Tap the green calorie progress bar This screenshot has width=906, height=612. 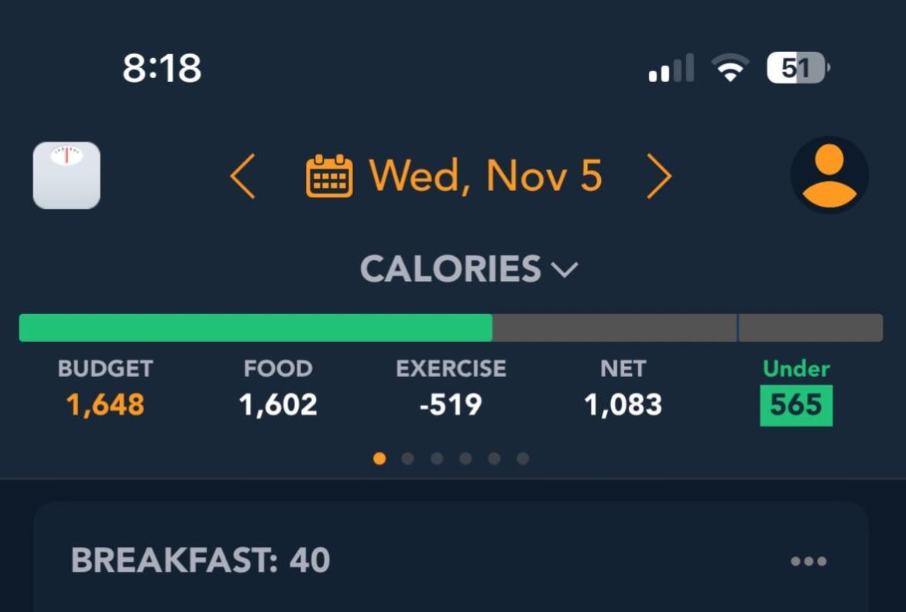(256, 327)
